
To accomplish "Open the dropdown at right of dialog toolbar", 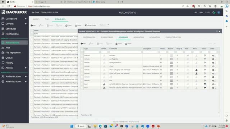I will coord(212,44).
